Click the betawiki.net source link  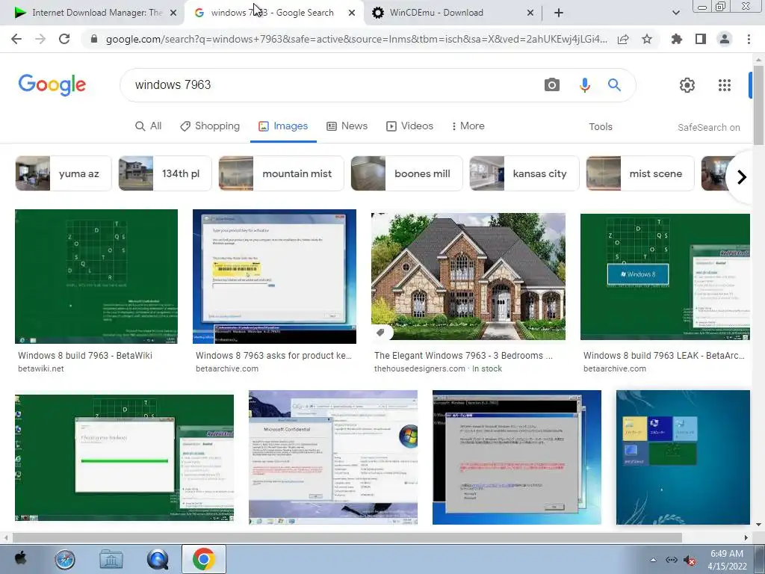(x=41, y=368)
